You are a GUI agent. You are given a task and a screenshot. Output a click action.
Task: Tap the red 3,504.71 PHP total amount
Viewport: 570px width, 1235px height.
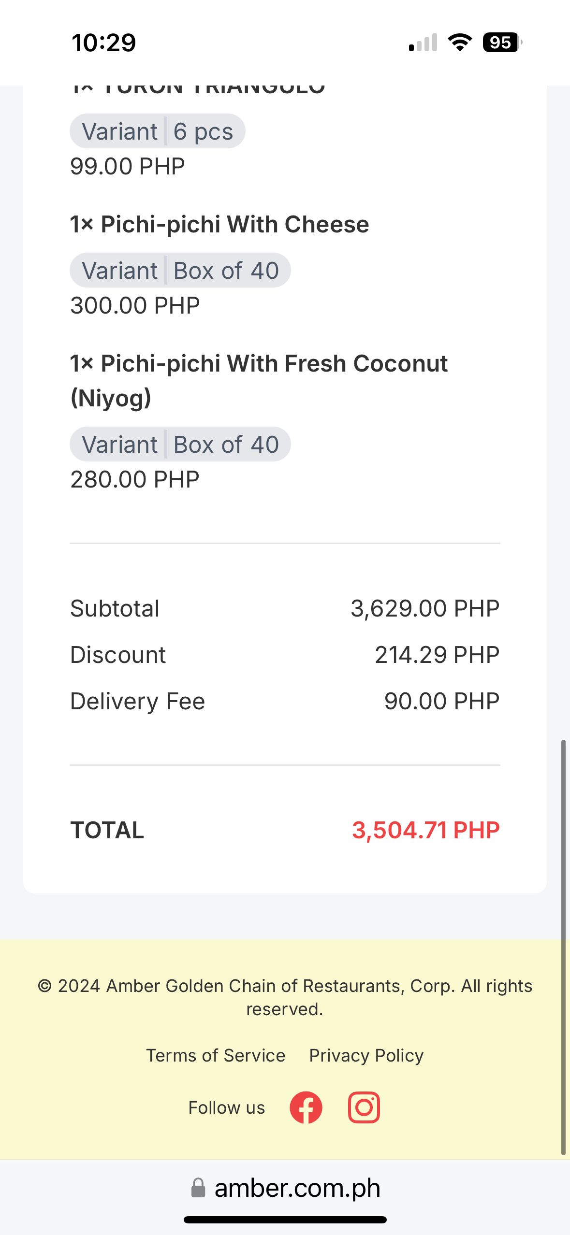point(425,830)
